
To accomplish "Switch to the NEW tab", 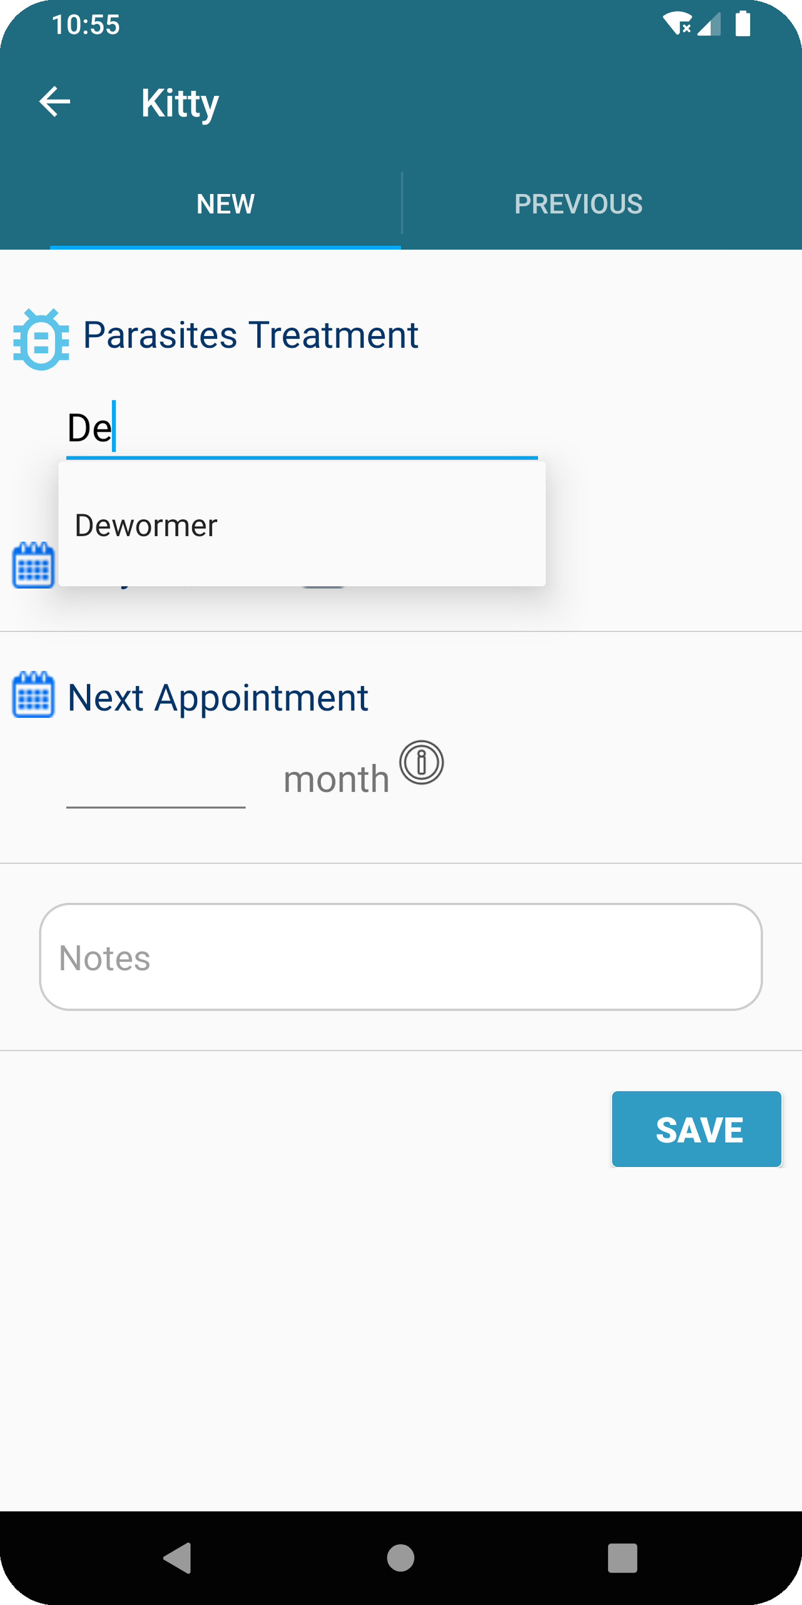I will [226, 204].
